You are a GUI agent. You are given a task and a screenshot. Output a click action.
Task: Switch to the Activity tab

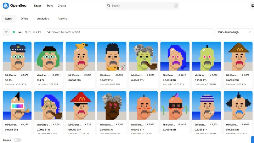tap(62, 19)
